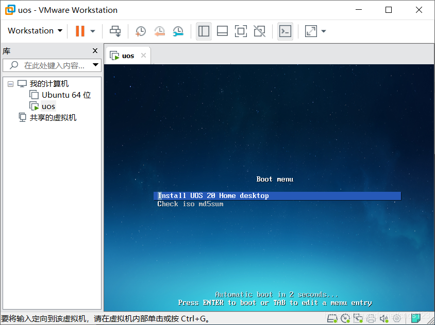The height and width of the screenshot is (325, 435).
Task: Open the Workstation menu
Action: 35,31
